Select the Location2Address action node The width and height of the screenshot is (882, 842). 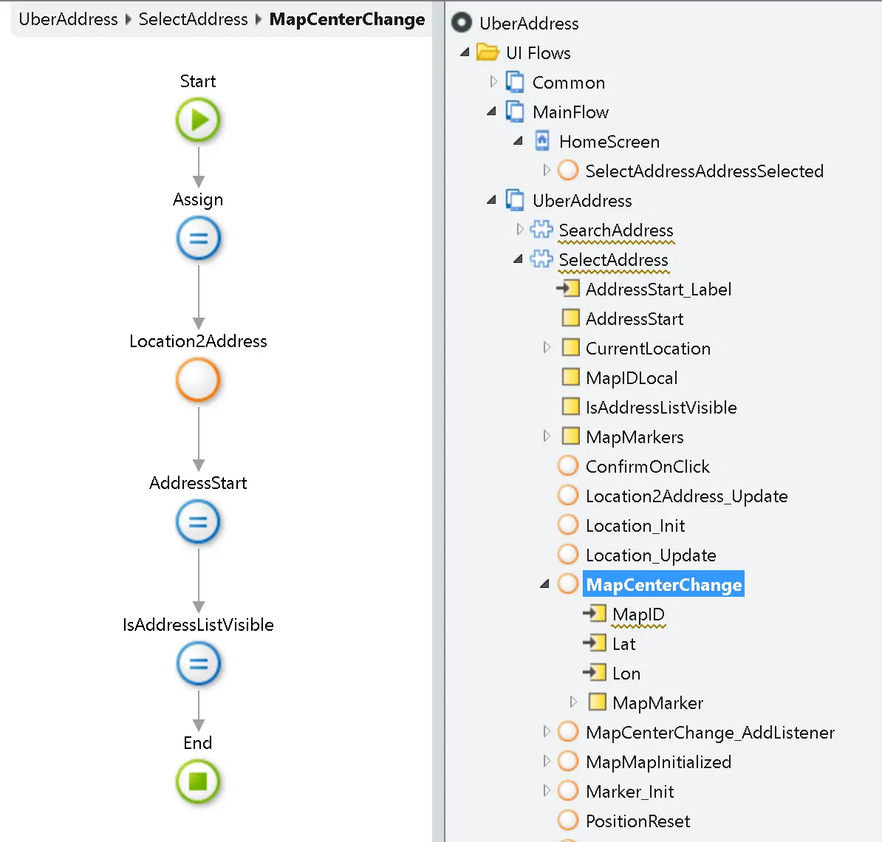[197, 380]
